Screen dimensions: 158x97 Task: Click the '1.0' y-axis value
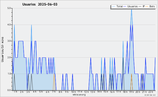coord(9,74)
